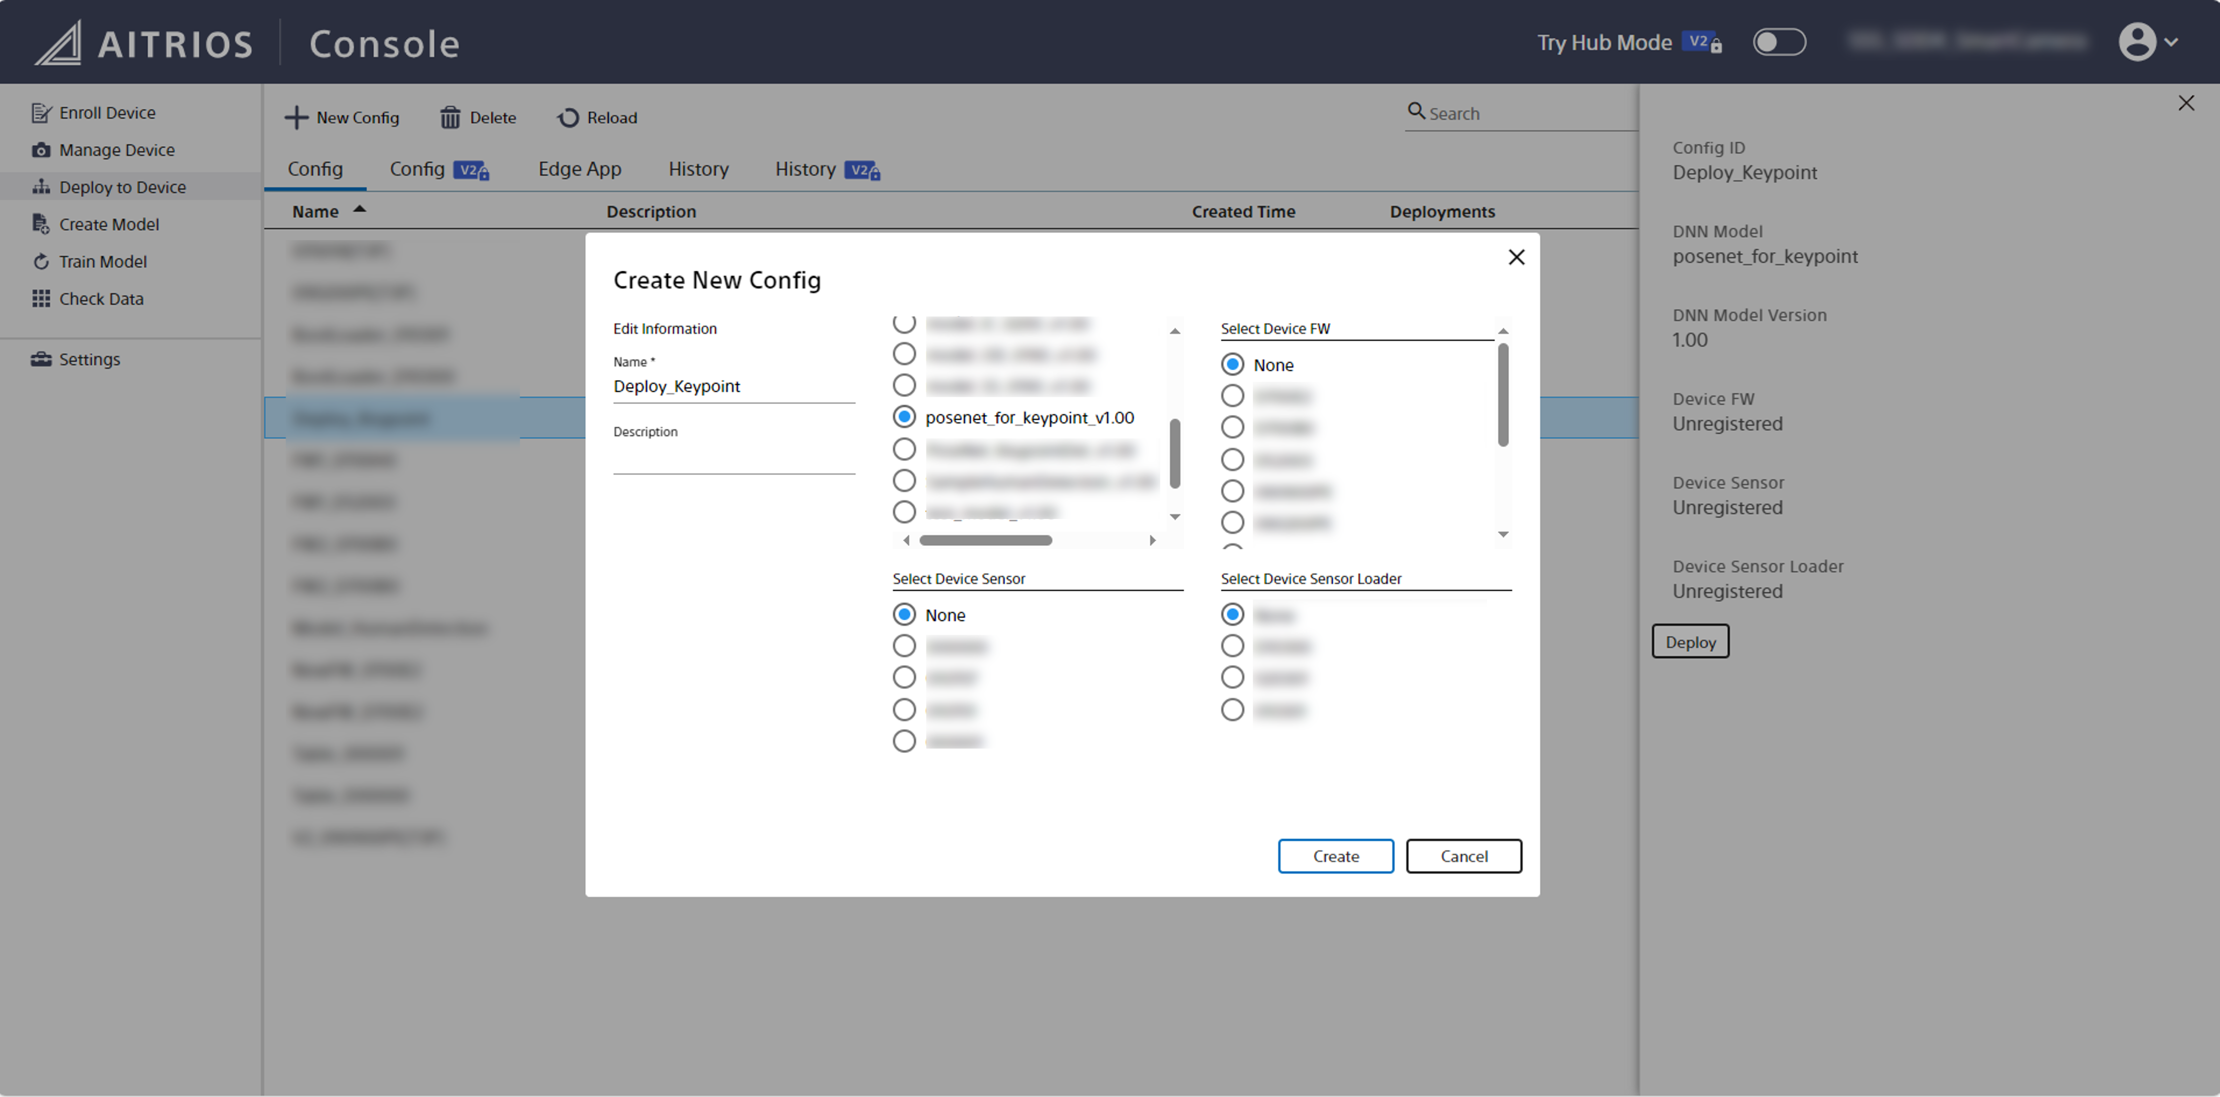Click the Create button
The image size is (2220, 1097).
point(1335,856)
